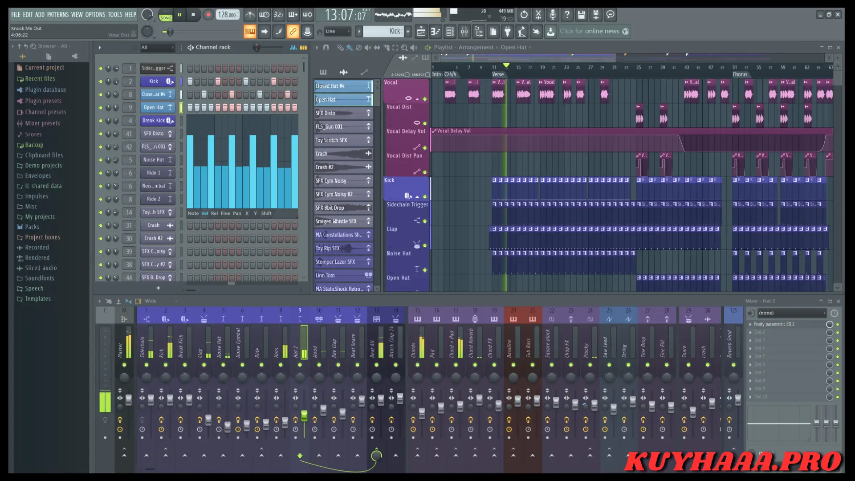855x481 pixels.
Task: Open the OPTIONS menu
Action: click(x=95, y=14)
